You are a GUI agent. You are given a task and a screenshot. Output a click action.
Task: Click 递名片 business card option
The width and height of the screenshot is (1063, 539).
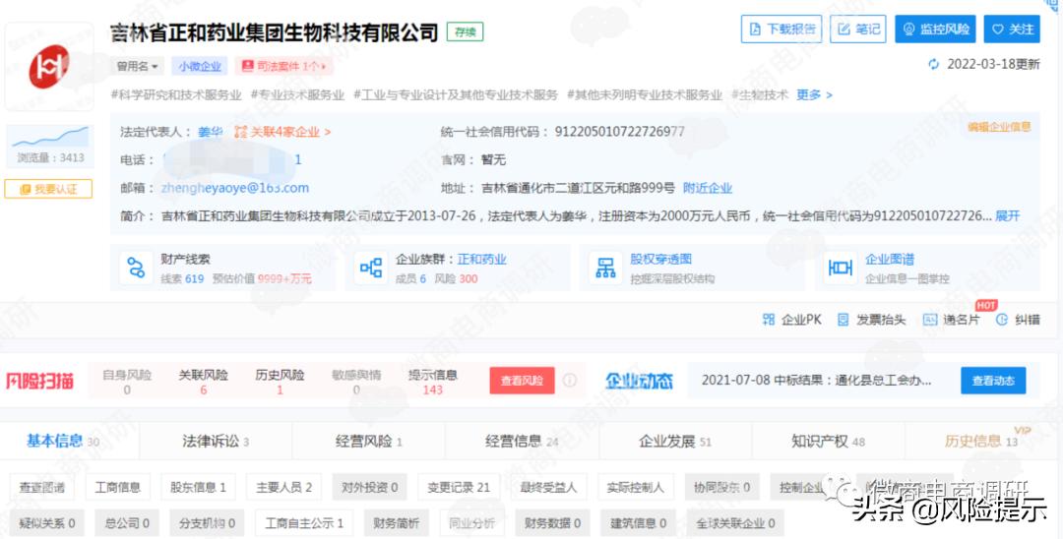952,320
